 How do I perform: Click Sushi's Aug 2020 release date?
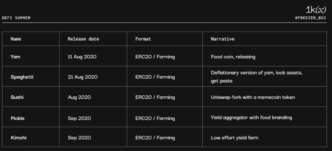(x=79, y=97)
